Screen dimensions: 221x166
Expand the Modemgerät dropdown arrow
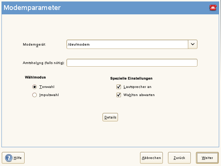193,44
